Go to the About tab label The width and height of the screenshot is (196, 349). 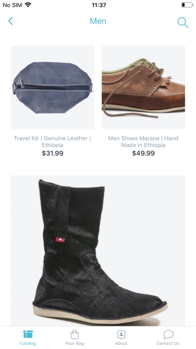coord(121,343)
